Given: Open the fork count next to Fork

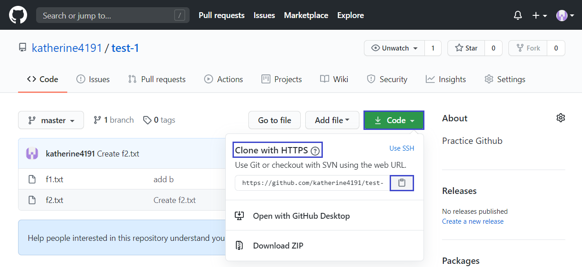Looking at the screenshot, I should coord(556,48).
